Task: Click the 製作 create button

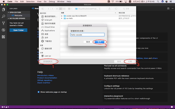Action: [x=99, y=42]
